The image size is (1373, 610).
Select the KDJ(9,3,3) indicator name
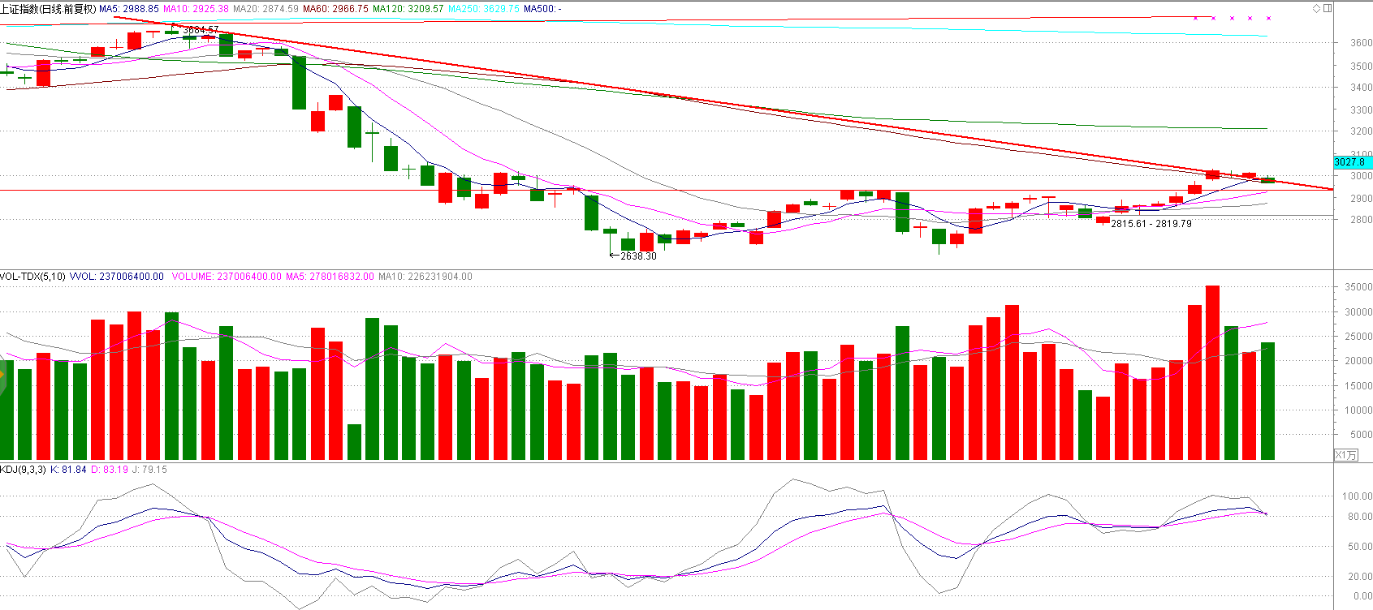pos(23,470)
